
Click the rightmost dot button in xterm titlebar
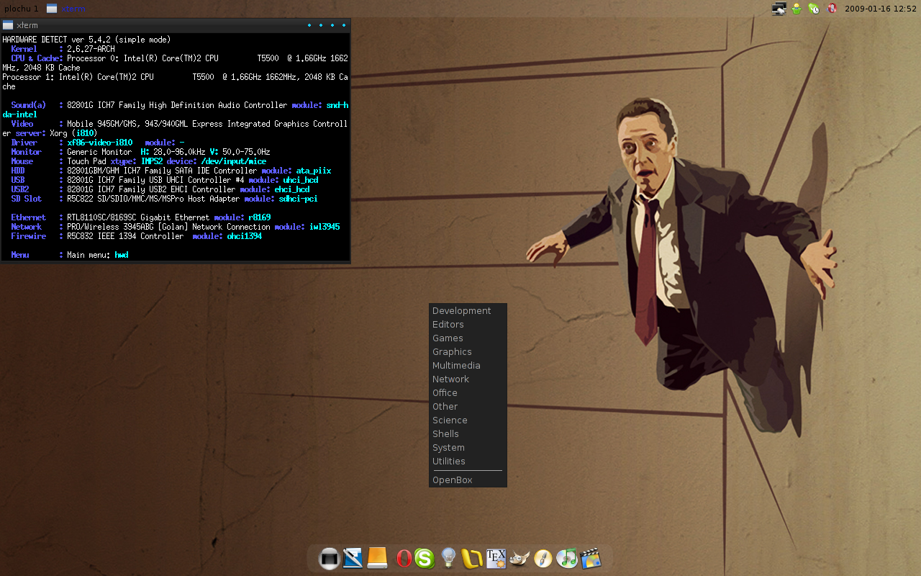(344, 25)
